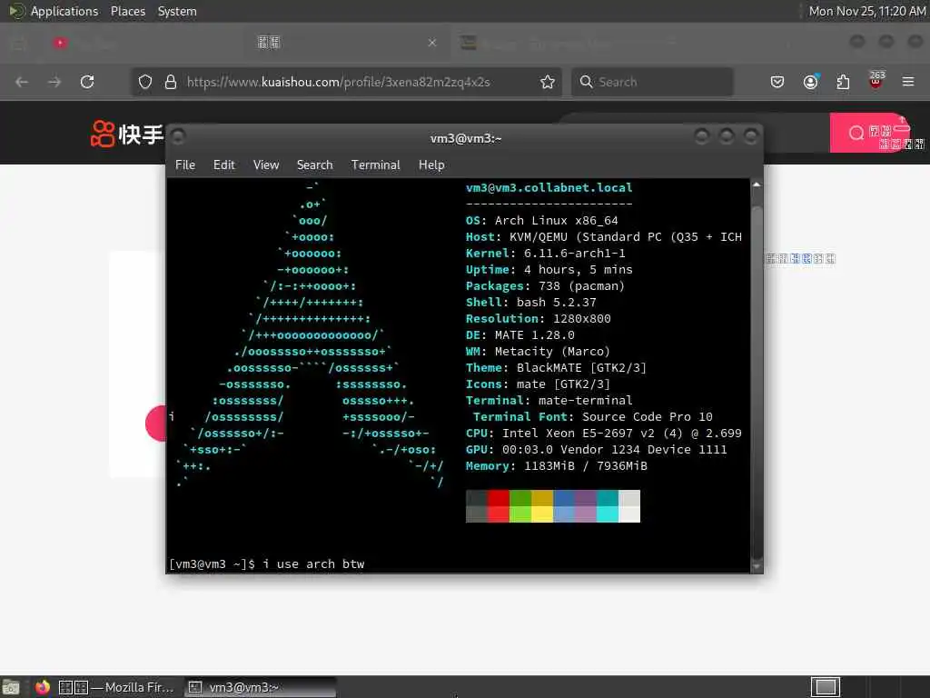The width and height of the screenshot is (930, 698).
Task: Click the pink Kuaishou search button
Action: (869, 133)
